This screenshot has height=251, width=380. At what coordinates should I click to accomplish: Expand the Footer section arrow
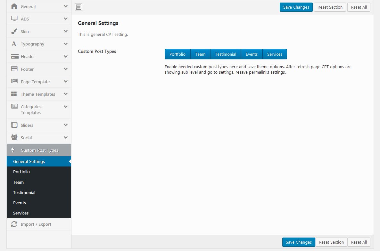click(66, 69)
